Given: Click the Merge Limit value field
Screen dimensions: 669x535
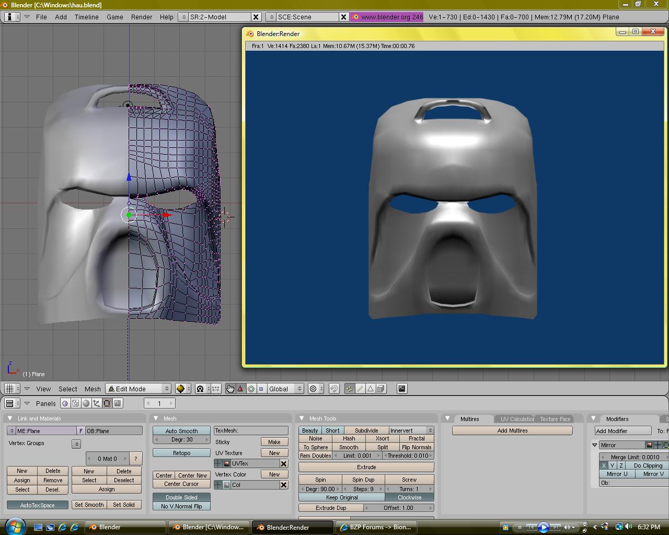Looking at the screenshot, I should pyautogui.click(x=635, y=457).
